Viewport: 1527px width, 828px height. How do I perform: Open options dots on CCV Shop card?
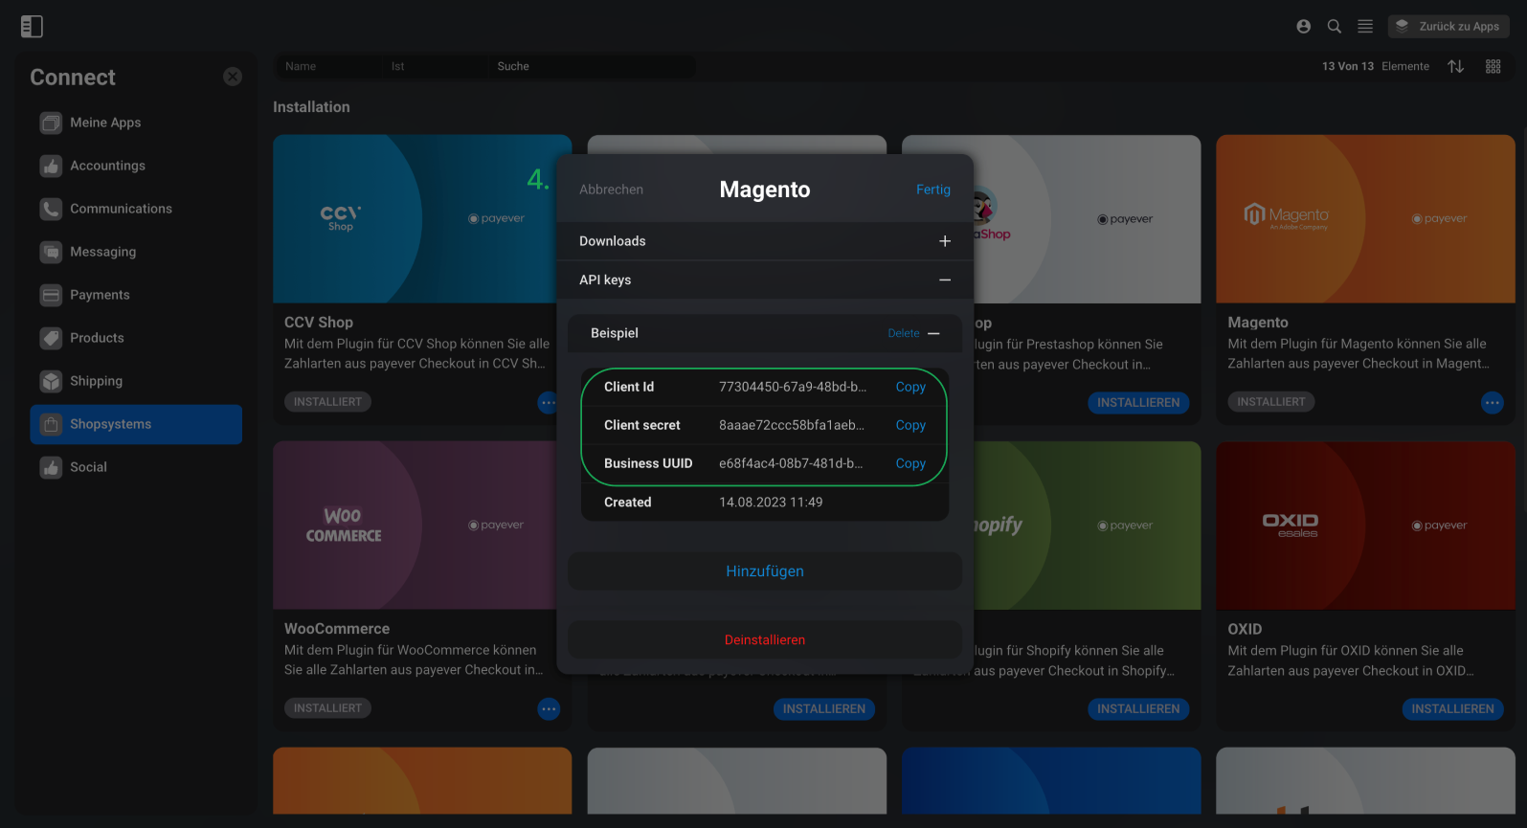pos(548,403)
